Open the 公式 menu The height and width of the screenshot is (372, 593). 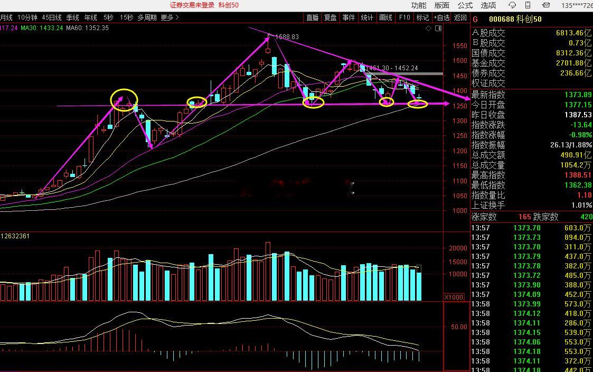(x=465, y=5)
